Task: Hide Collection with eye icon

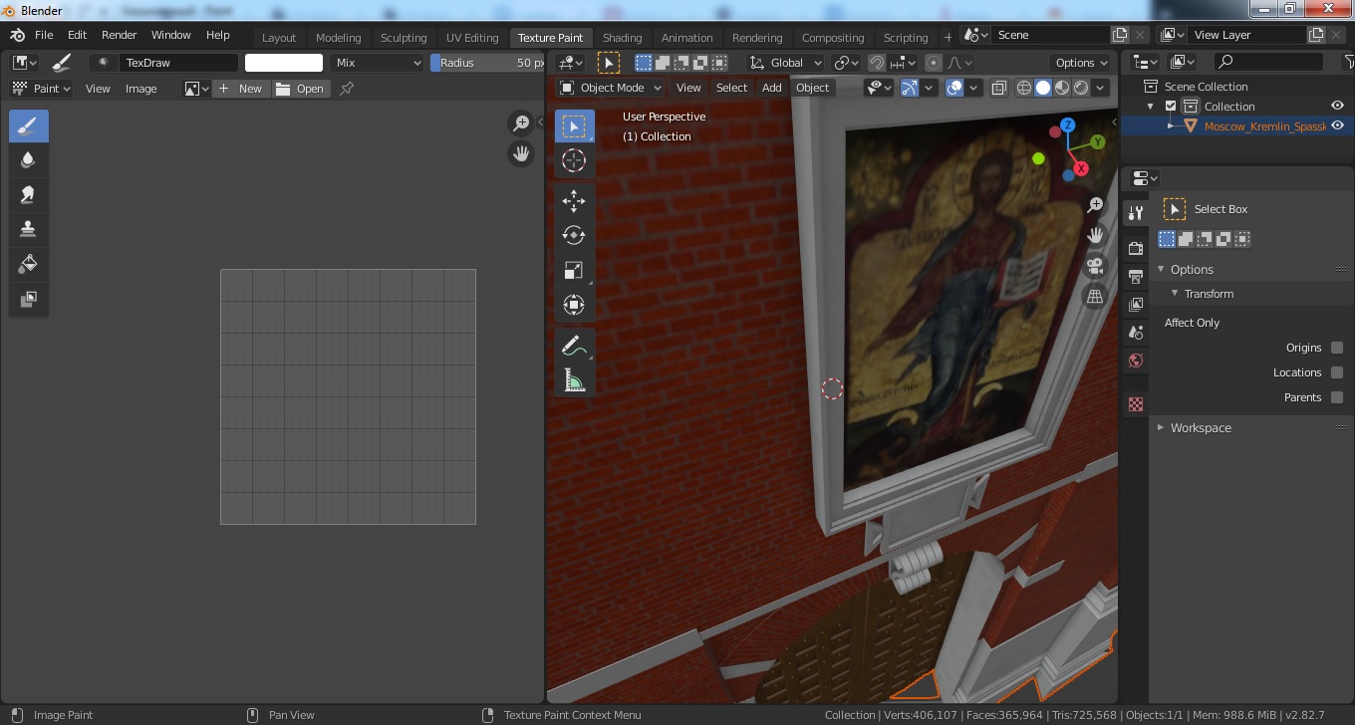Action: [x=1338, y=107]
